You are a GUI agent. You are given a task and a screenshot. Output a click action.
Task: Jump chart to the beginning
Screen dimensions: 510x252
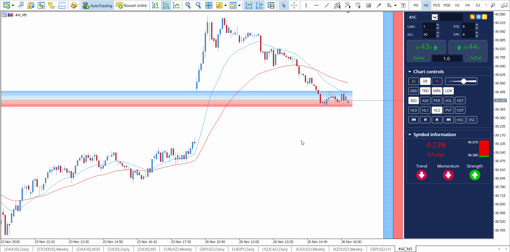414,120
